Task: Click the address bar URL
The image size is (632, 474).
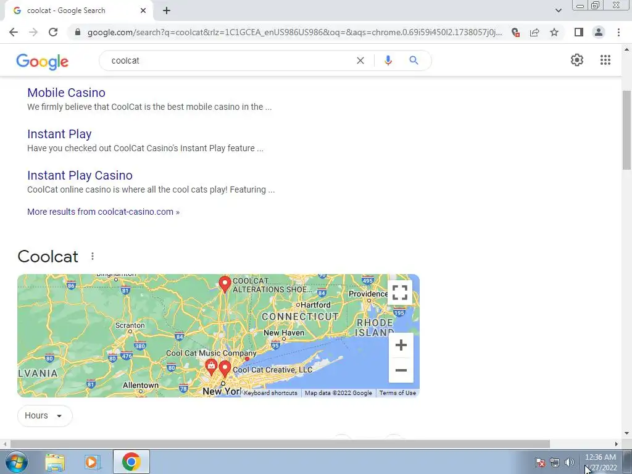Action: [294, 32]
